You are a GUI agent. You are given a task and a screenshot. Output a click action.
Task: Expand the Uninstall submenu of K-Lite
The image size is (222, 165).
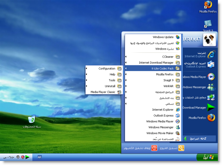tap(104, 86)
